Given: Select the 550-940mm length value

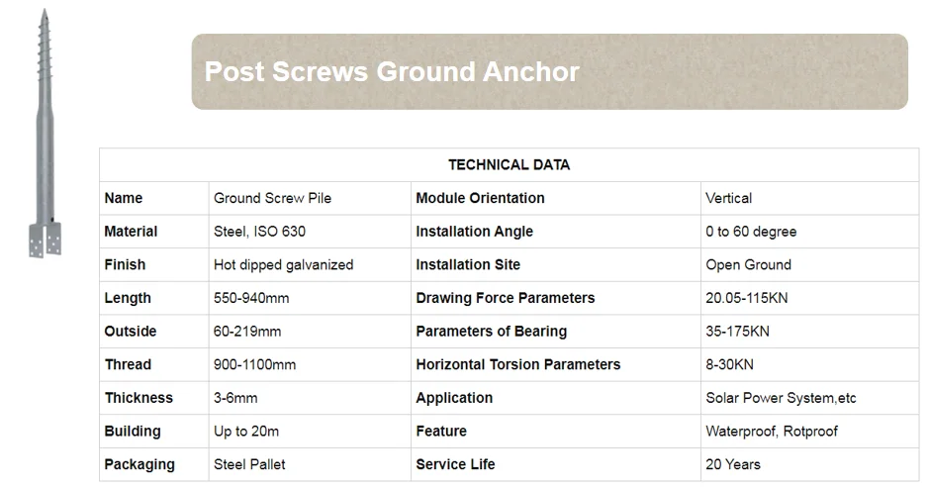Looking at the screenshot, I should tap(251, 298).
